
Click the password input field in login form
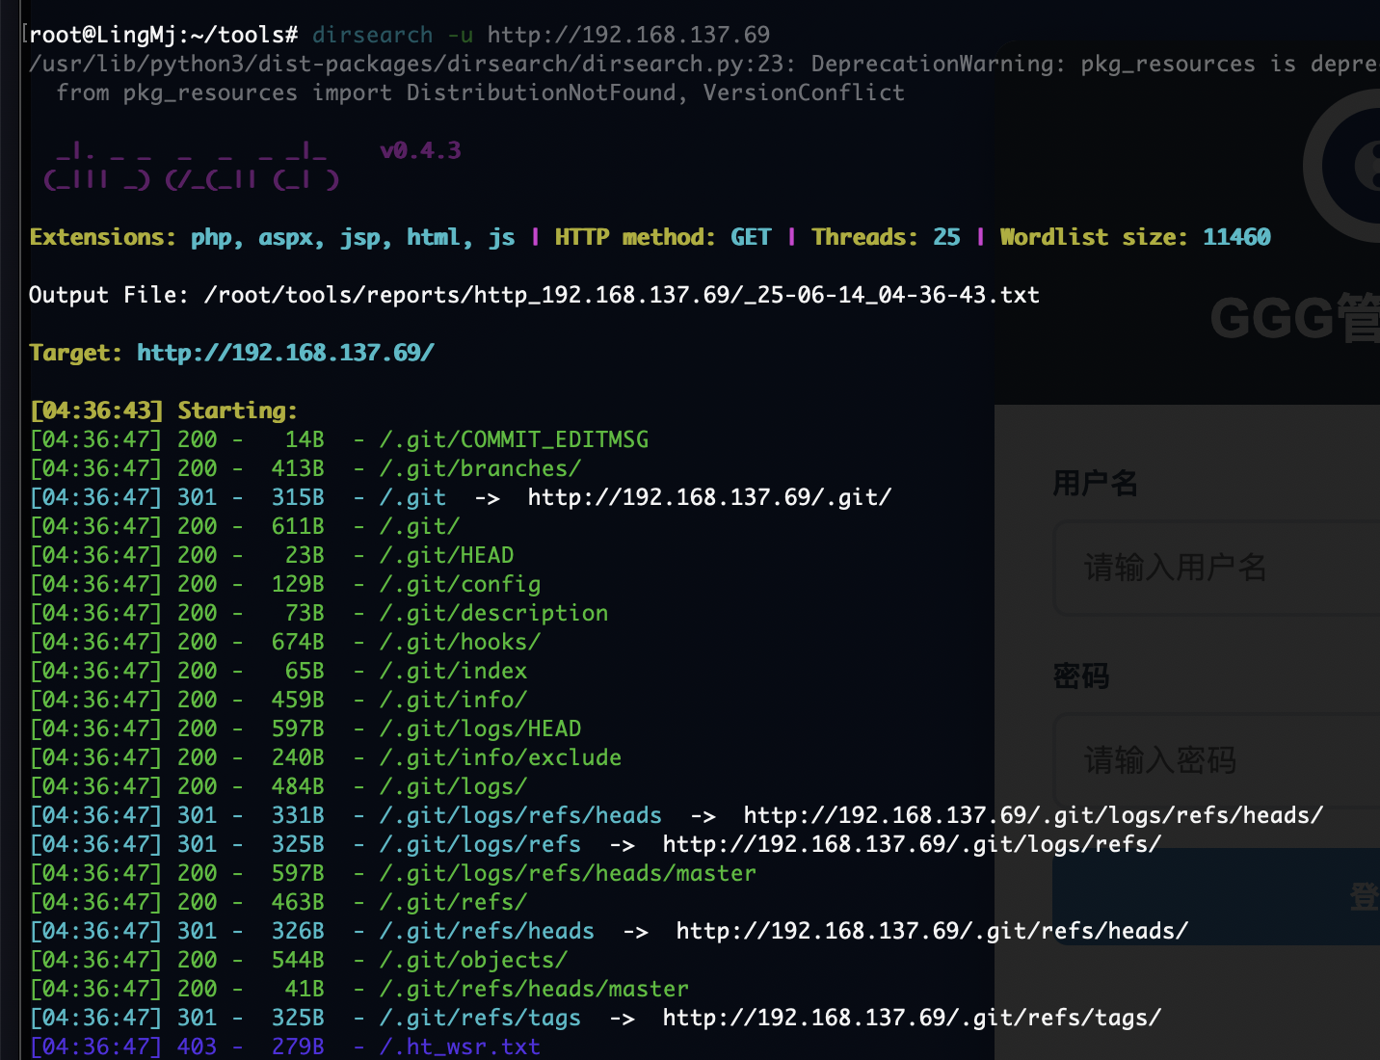click(x=1217, y=760)
